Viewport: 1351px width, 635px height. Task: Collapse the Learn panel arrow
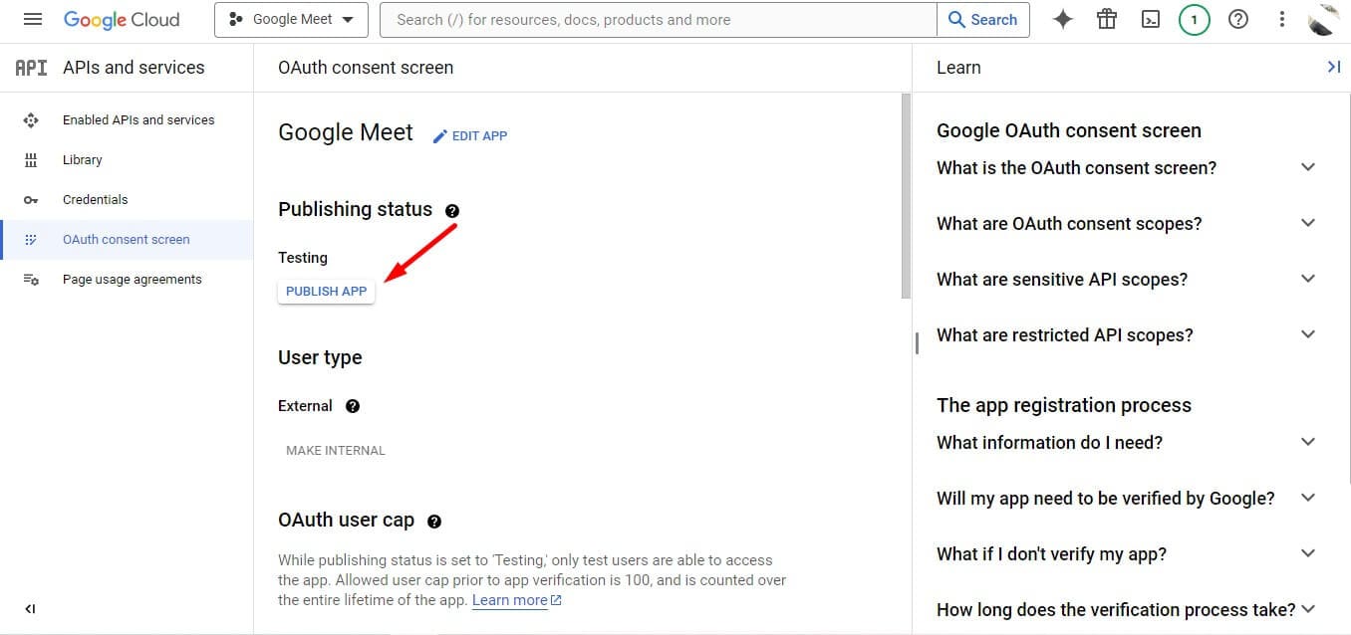[1333, 67]
